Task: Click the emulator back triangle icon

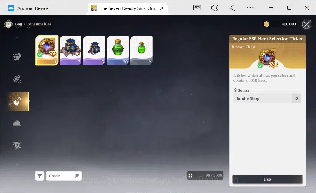Action: (232, 8)
